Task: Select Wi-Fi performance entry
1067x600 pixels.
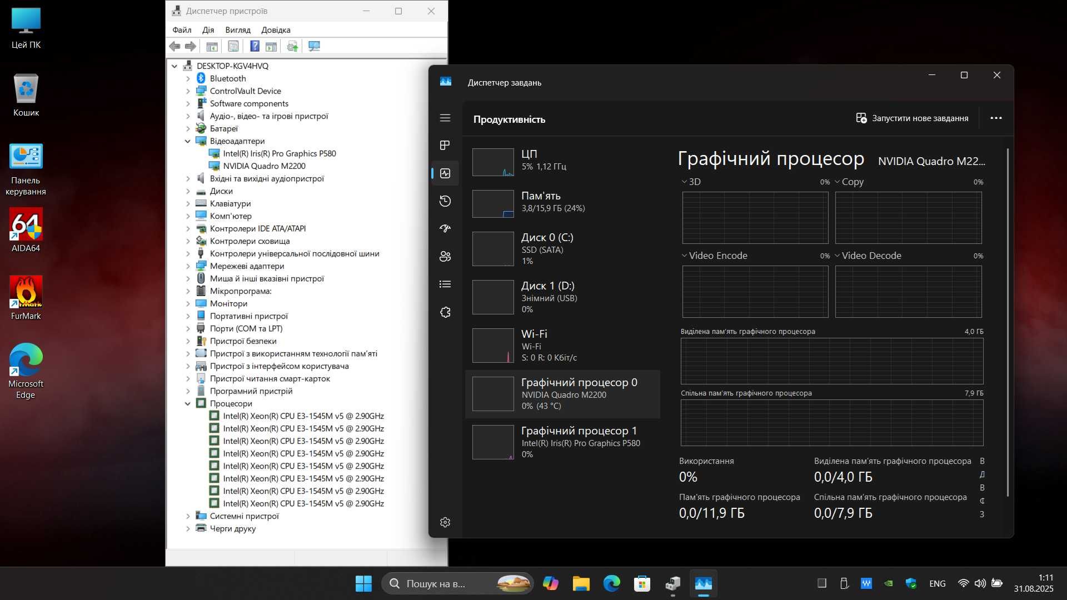Action: (562, 345)
